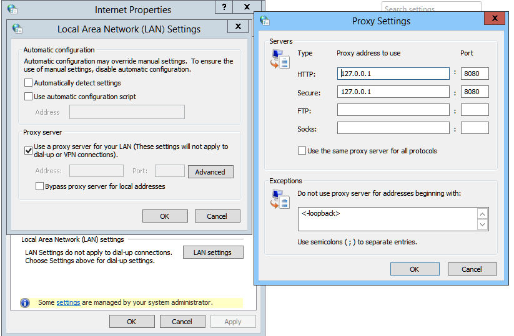Click the Servers section proxy icon
Screen dimensions: 514x336
(280, 59)
